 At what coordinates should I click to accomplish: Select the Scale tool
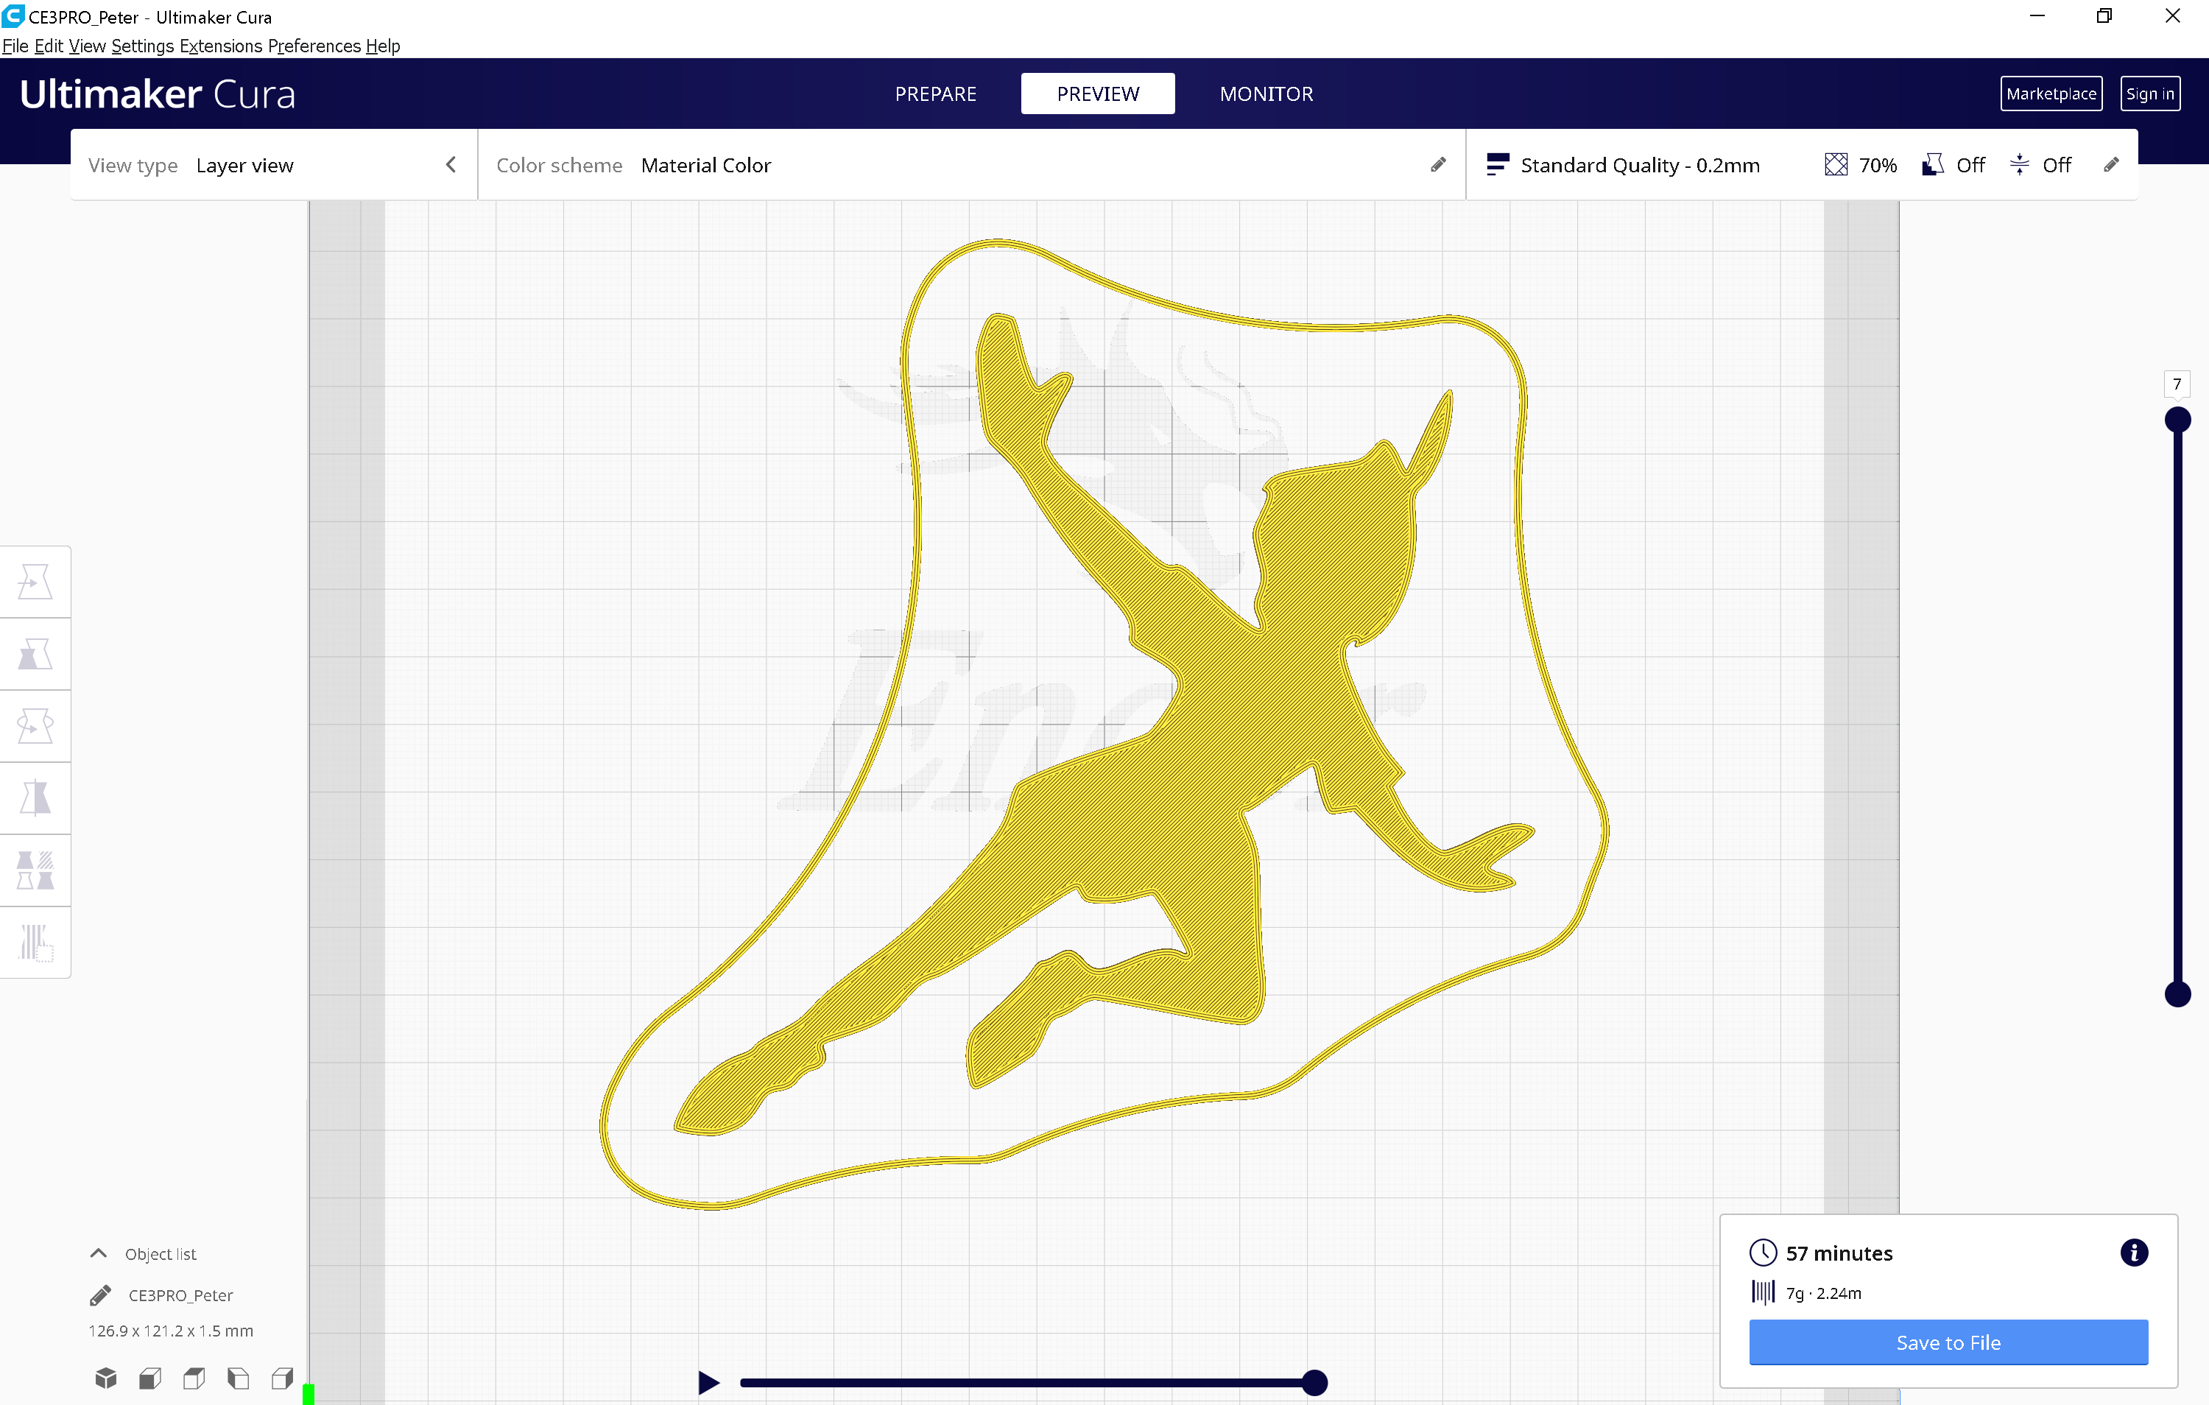point(36,653)
